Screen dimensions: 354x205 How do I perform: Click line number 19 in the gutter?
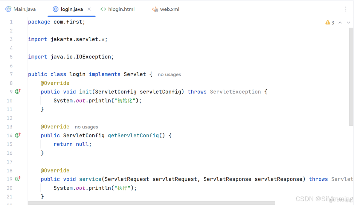(9, 179)
